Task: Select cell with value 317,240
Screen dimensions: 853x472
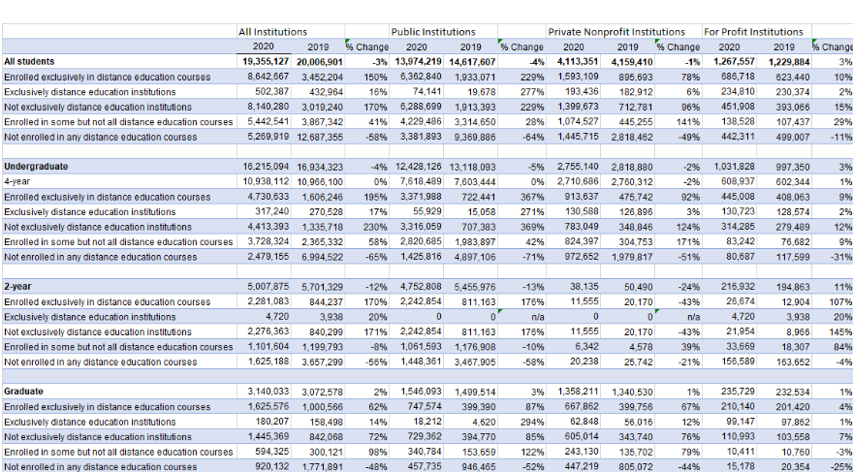Action: click(264, 211)
